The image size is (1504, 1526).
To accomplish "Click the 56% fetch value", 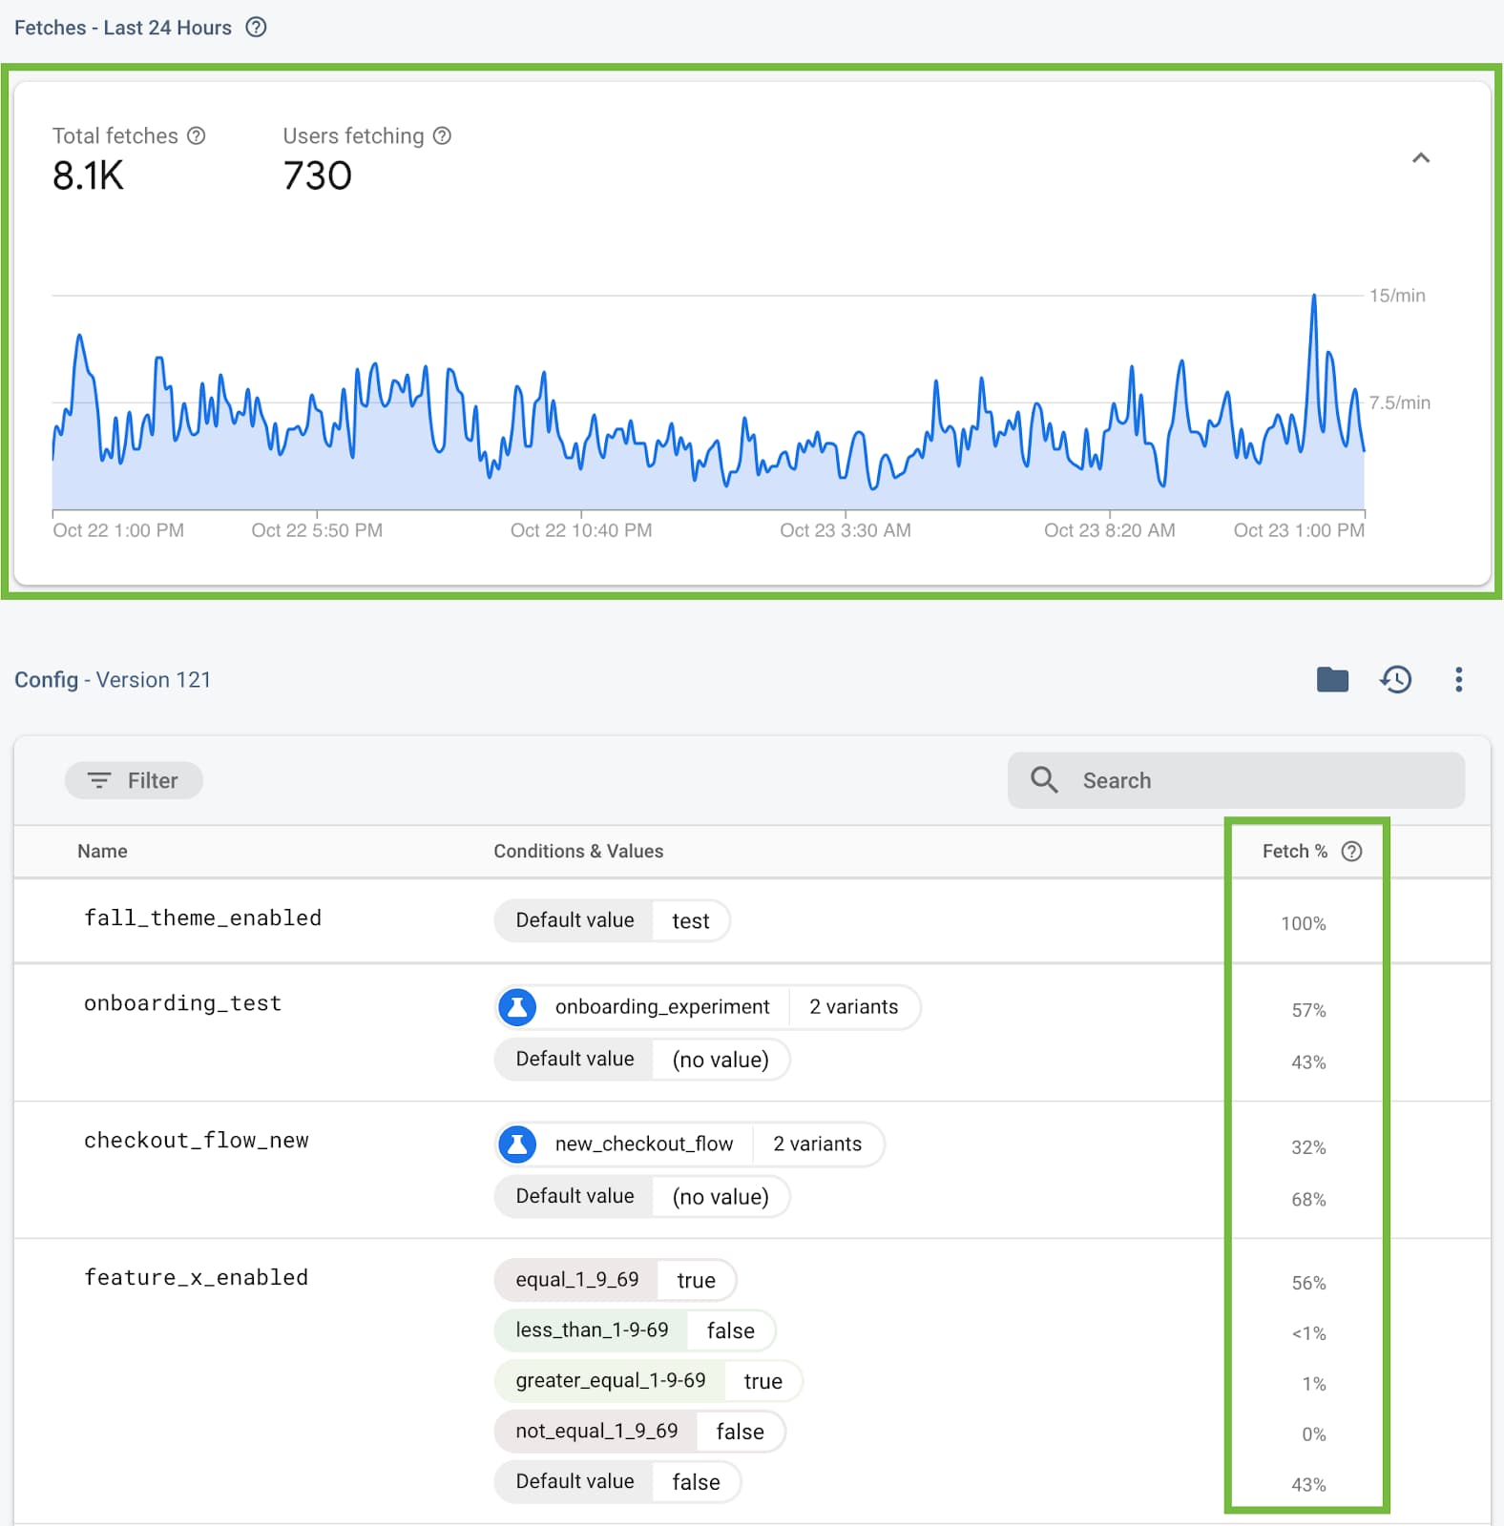I will [x=1308, y=1283].
